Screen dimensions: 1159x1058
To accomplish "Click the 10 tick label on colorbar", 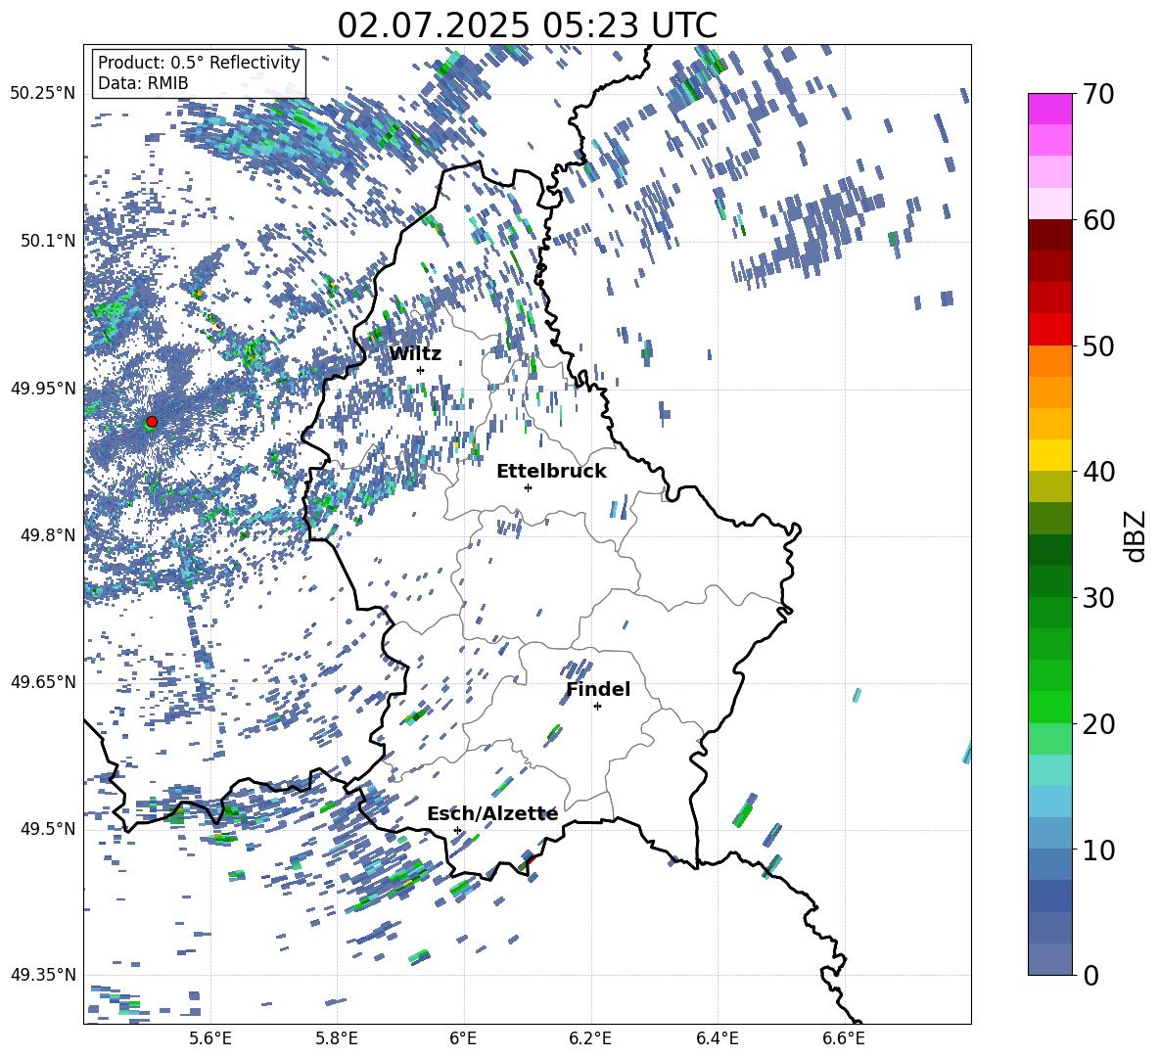I will point(1098,850).
